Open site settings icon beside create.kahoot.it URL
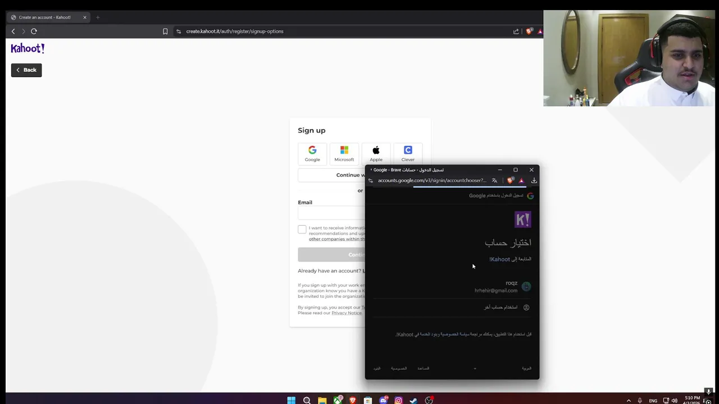Viewport: 719px width, 404px height. tap(179, 31)
